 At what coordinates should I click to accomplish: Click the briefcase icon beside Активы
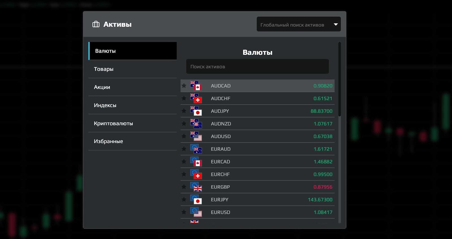click(96, 24)
